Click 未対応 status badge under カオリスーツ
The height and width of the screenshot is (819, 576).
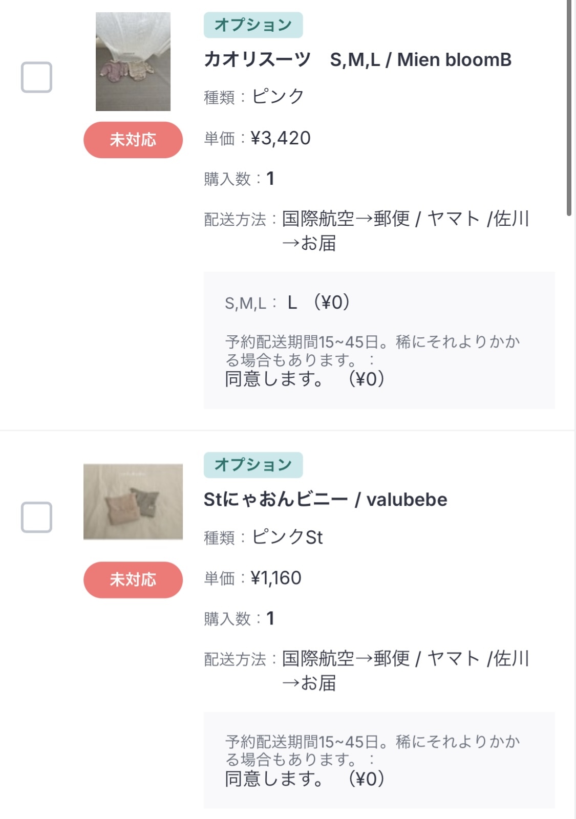tap(133, 140)
